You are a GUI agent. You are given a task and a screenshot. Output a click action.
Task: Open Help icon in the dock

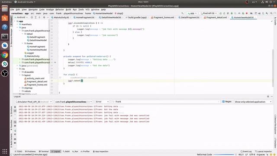(5, 27)
